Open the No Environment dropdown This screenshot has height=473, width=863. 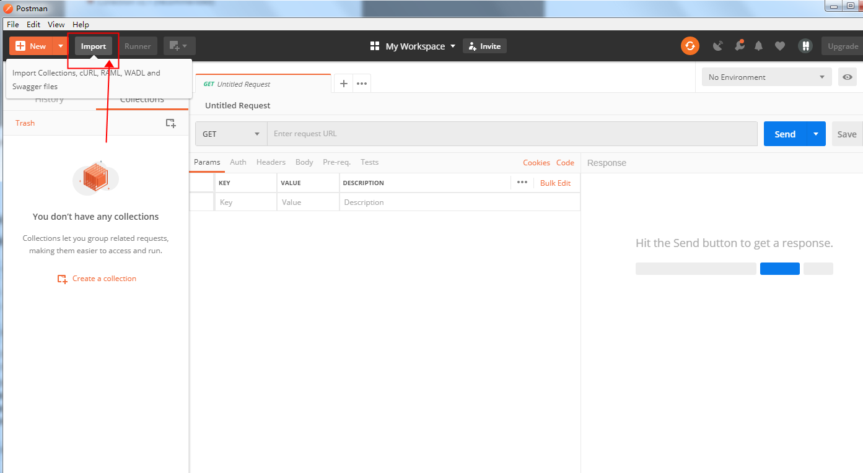(767, 77)
